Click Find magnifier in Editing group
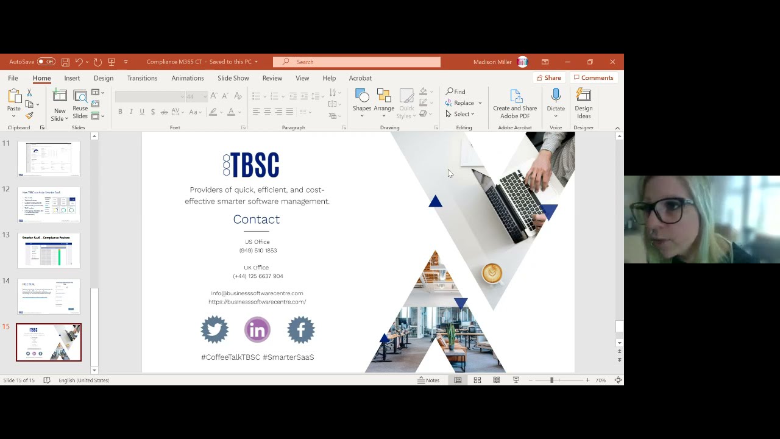The image size is (780, 439). [455, 91]
